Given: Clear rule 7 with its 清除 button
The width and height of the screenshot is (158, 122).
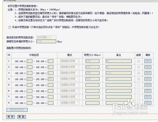Looking at the screenshot, I should [148, 97].
